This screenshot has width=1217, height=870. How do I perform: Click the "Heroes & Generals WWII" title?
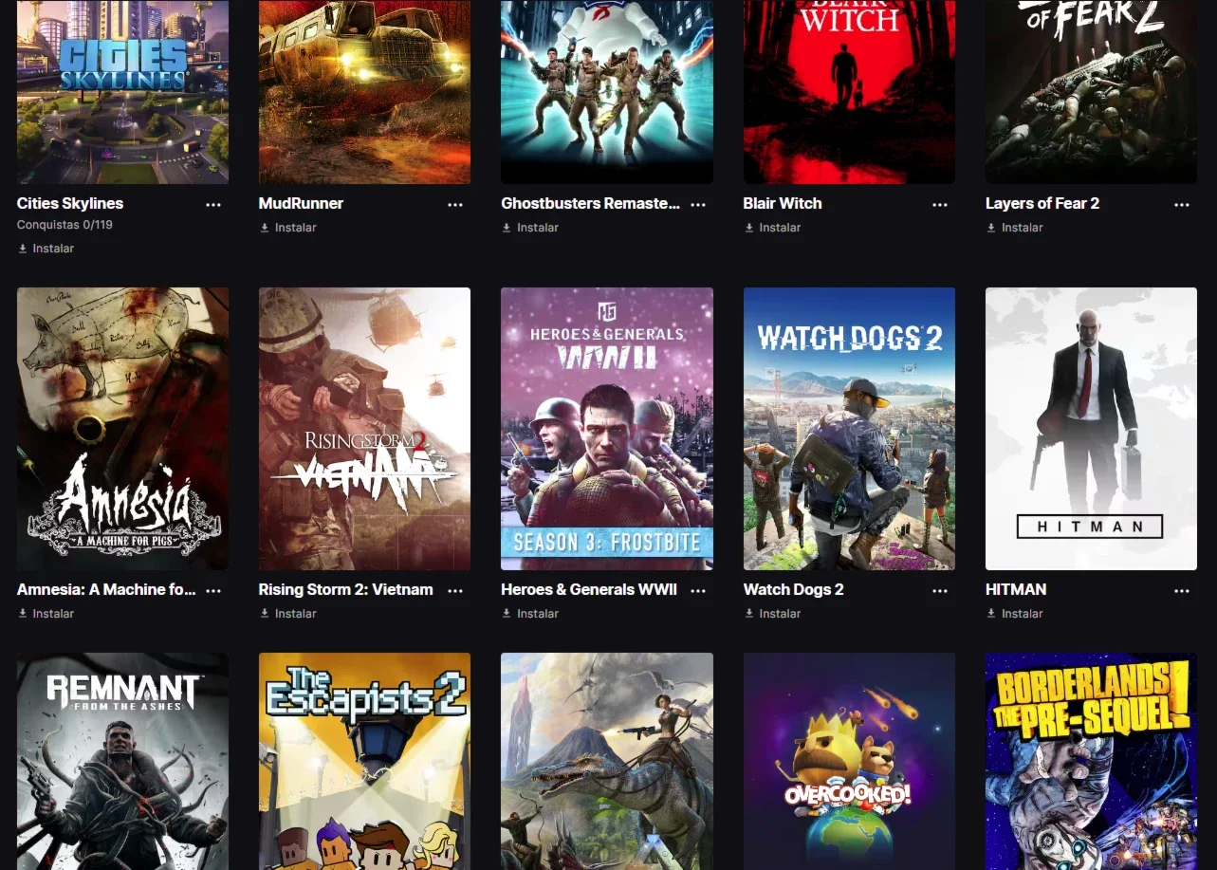[x=589, y=589]
